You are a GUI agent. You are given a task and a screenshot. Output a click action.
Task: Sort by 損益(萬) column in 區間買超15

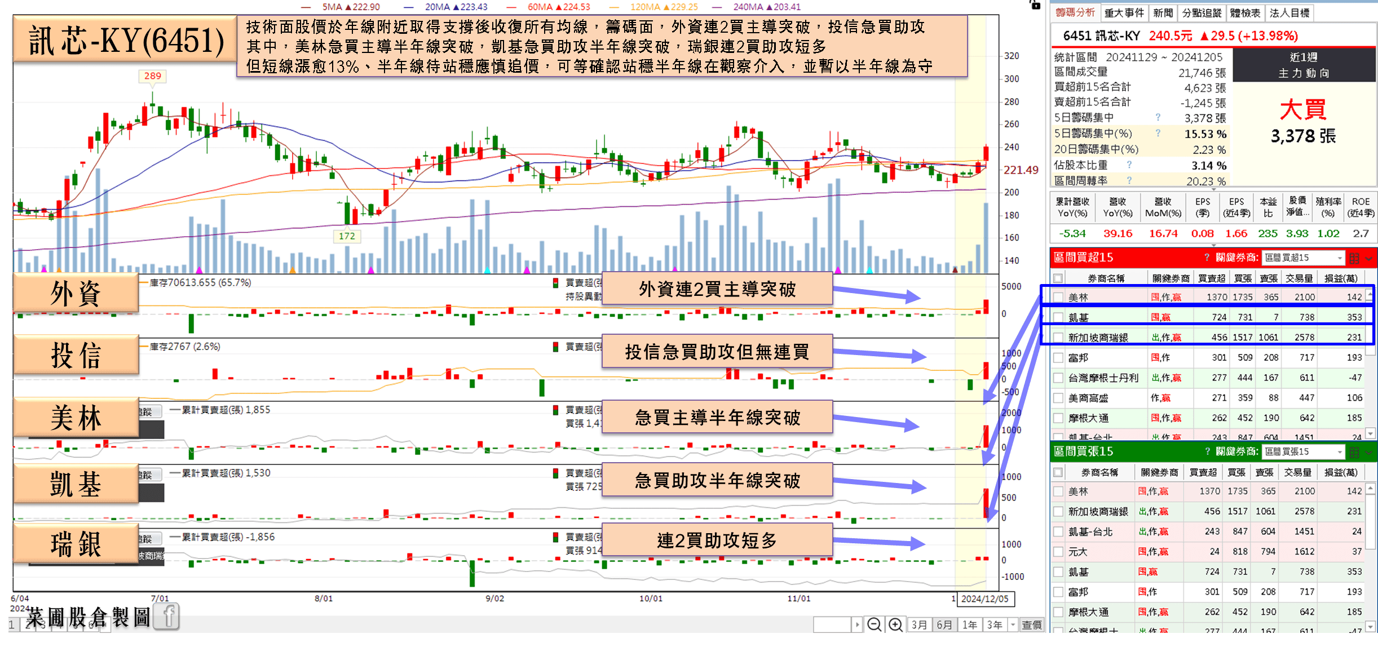pyautogui.click(x=1341, y=278)
